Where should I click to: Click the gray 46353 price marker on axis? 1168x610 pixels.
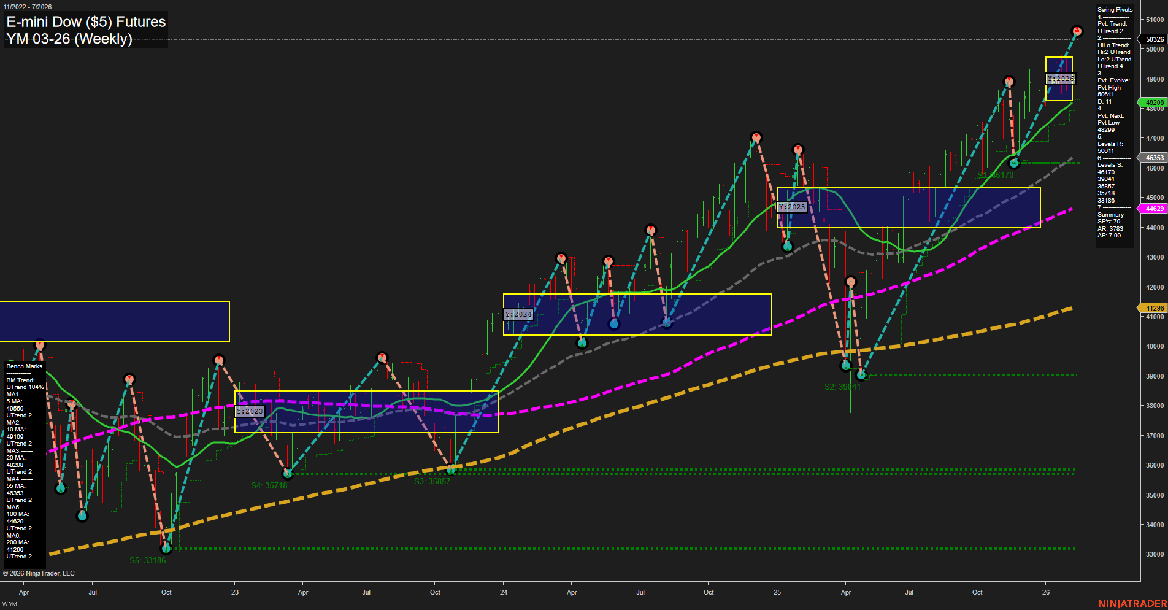tap(1153, 158)
